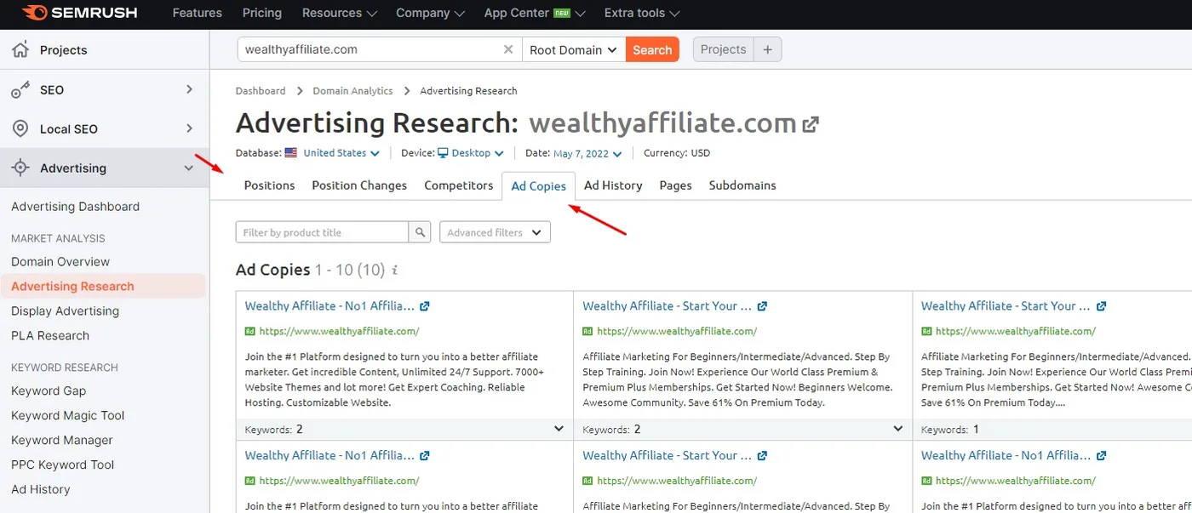This screenshot has width=1192, height=513.
Task: Open Projects home icon in sidebar
Action: coord(20,49)
